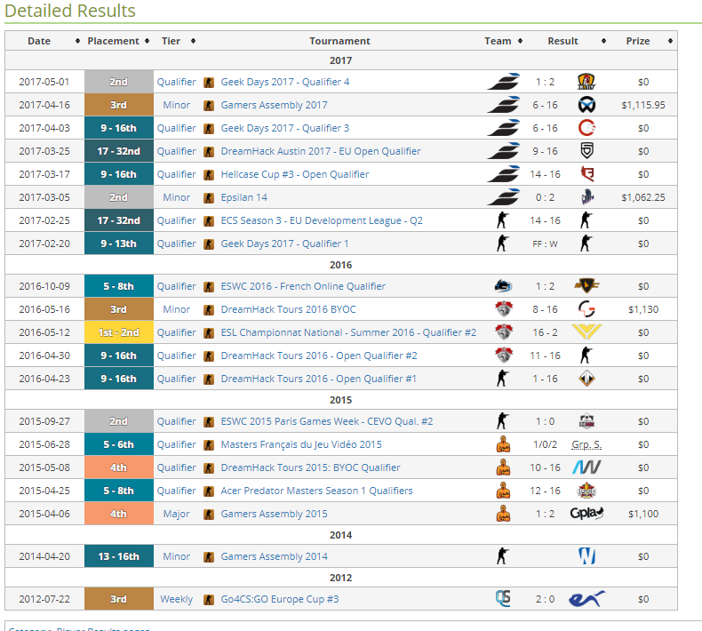
Task: Open ESL Championnat National Summer 2016 Qualifier #2
Action: point(348,332)
